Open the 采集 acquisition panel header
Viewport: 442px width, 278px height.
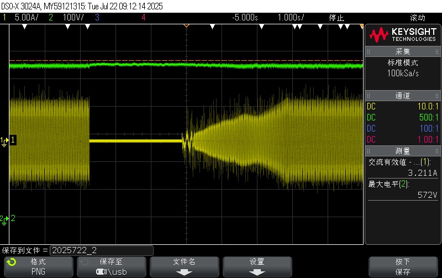403,51
